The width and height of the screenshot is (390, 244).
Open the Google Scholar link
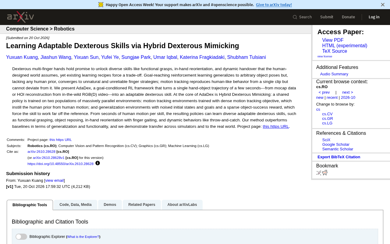[336, 145]
